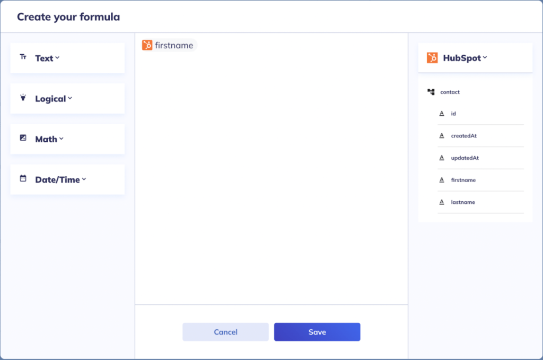This screenshot has height=360, width=543.
Task: Click the text-type icon beside id field
Action: (x=441, y=113)
